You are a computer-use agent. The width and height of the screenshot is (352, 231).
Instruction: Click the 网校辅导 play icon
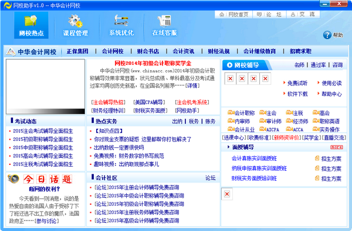pos(229,65)
